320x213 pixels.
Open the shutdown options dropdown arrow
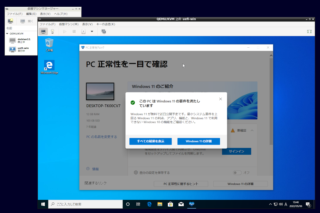92,31
